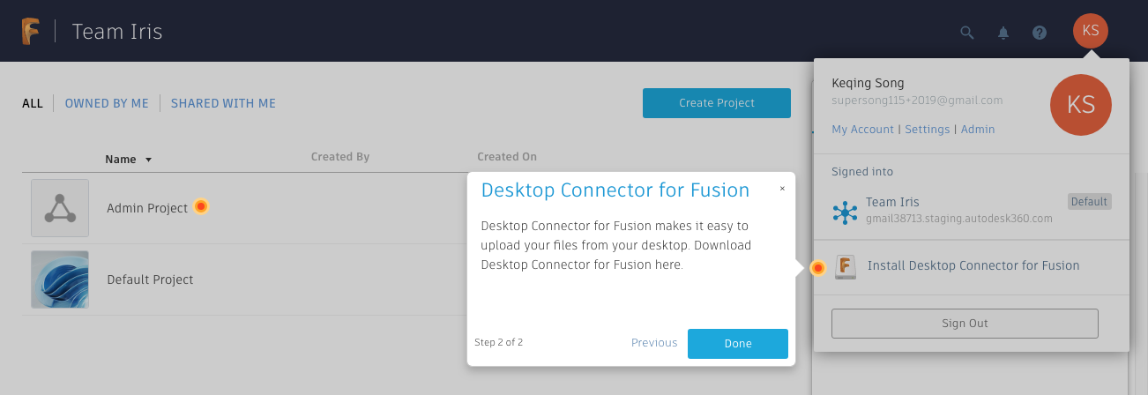Open the Admin link in profile menu
This screenshot has height=395, width=1148.
click(978, 130)
